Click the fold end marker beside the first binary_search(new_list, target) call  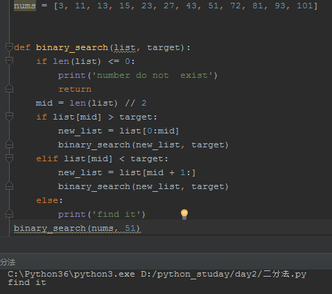click(9, 145)
